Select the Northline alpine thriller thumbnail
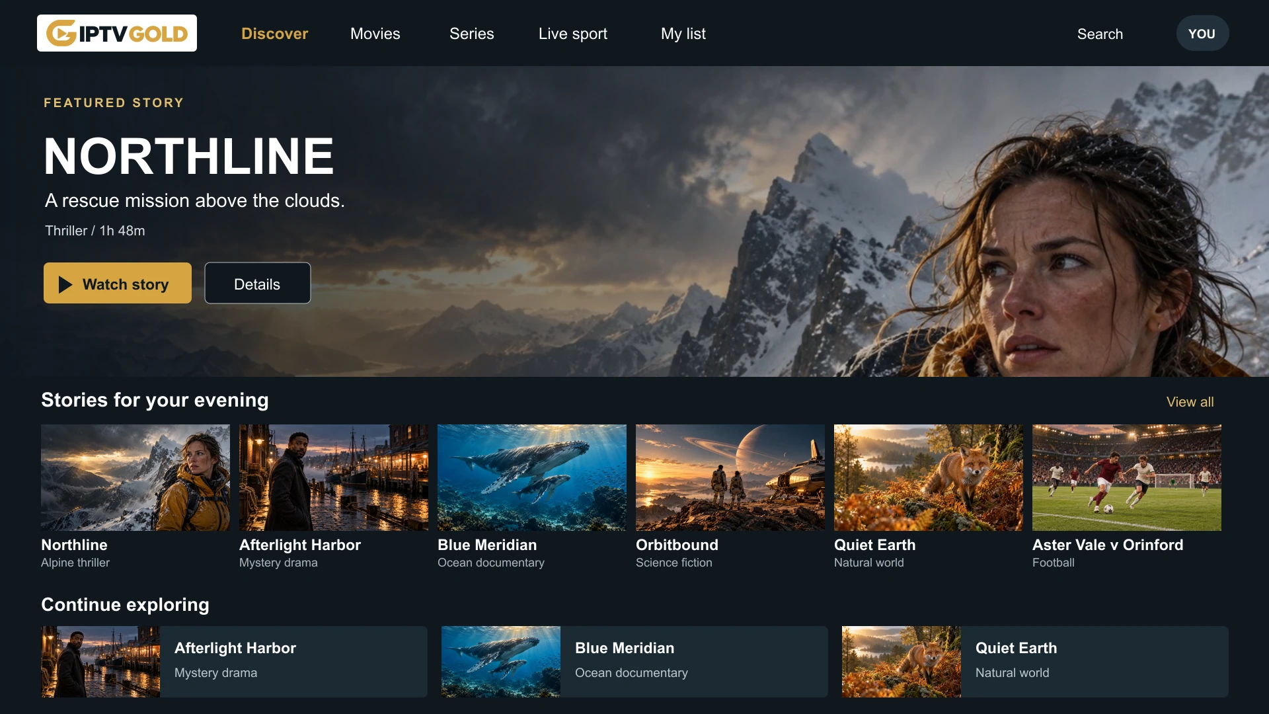This screenshot has width=1269, height=714. (135, 477)
